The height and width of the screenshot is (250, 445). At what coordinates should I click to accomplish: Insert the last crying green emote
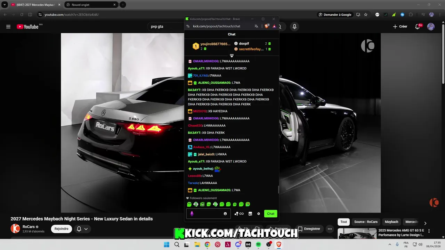coord(248,204)
